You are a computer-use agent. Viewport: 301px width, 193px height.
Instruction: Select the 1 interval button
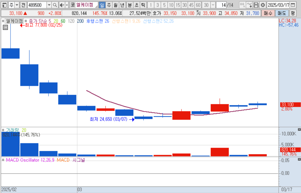pyautogui.click(x=151, y=5)
